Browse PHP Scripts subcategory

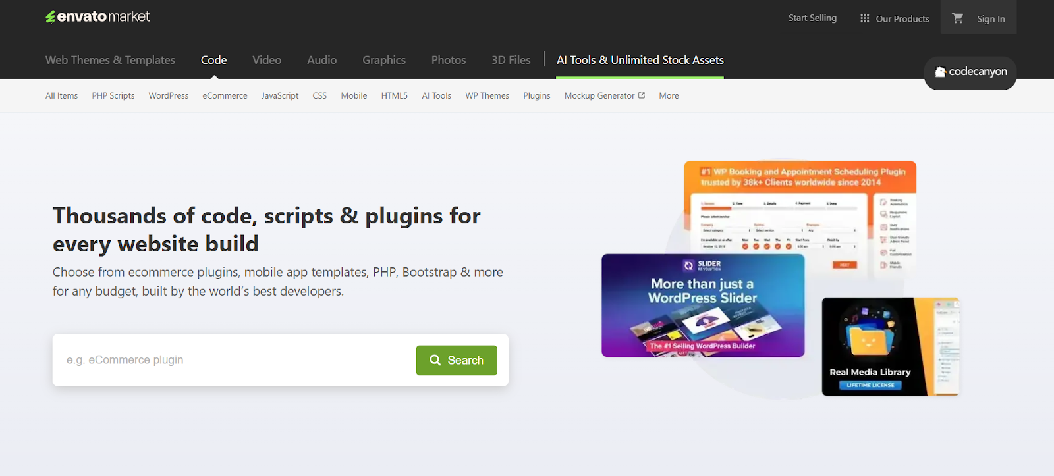[x=113, y=95]
